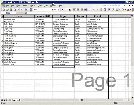Open the Arial font name dropdown
Viewport: 134px width, 105px height.
click(x=52, y=9)
